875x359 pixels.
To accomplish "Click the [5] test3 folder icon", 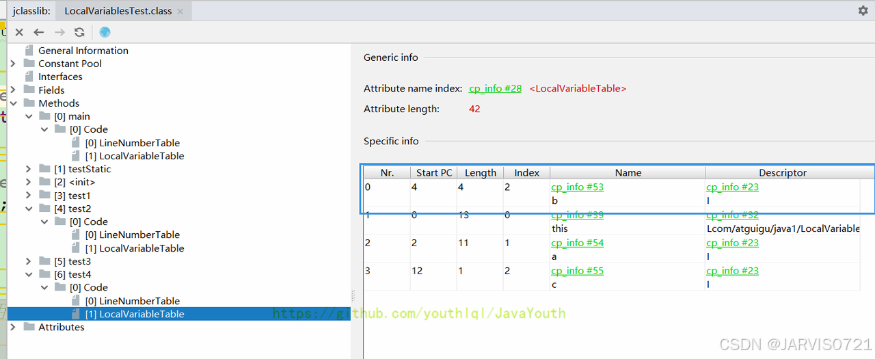I will click(x=44, y=261).
